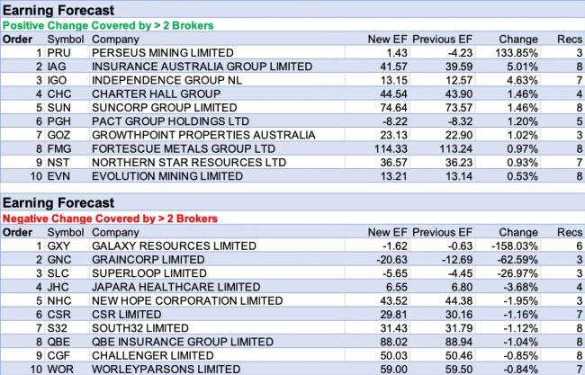
Task: Select INSURANCE AUSTRALIA GROUP LIMITED company name
Action: pos(202,67)
